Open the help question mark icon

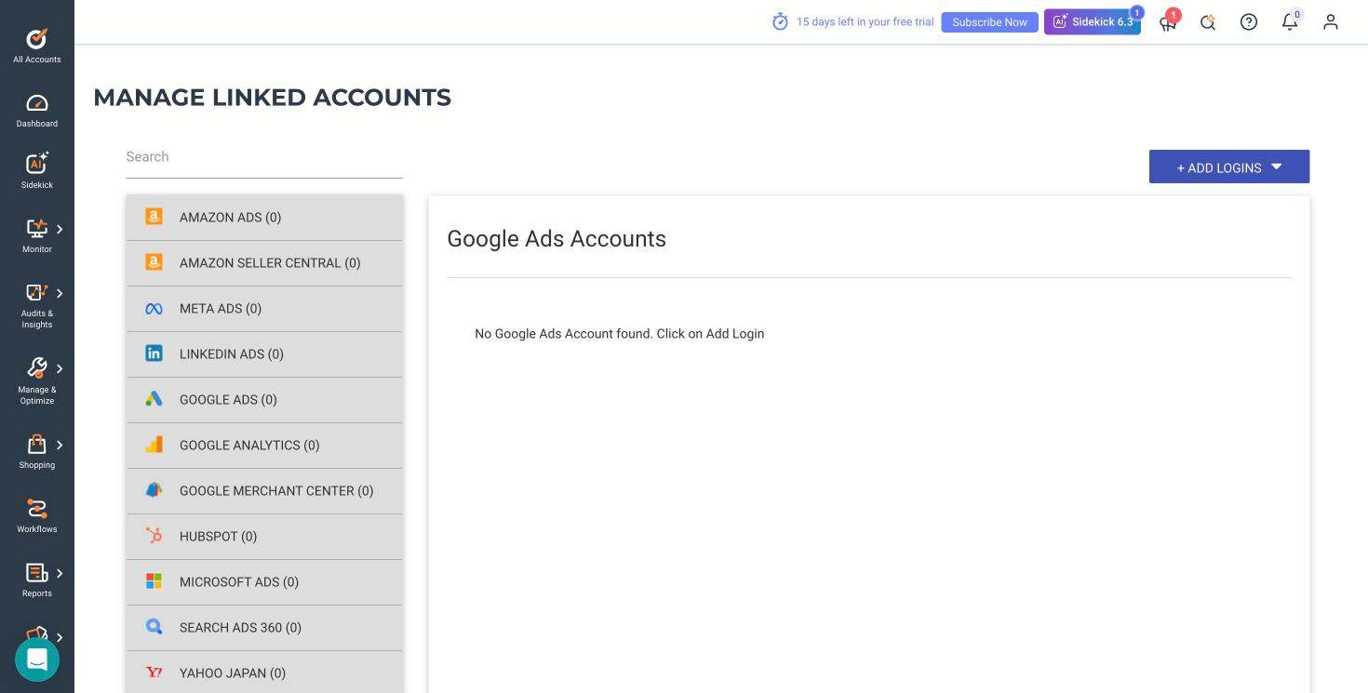[1249, 22]
